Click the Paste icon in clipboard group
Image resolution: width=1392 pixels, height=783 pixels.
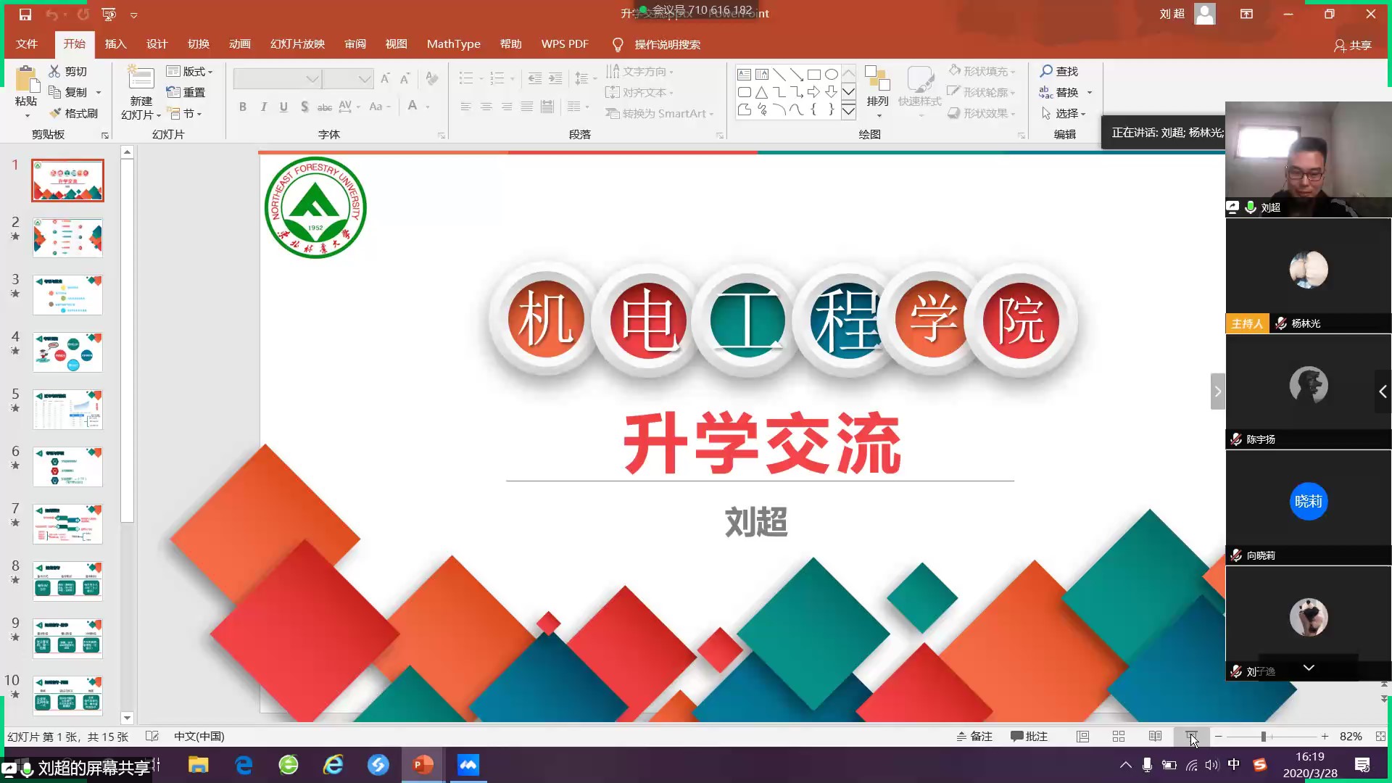pos(26,80)
